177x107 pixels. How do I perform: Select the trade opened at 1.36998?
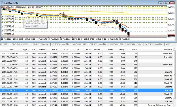(86, 98)
